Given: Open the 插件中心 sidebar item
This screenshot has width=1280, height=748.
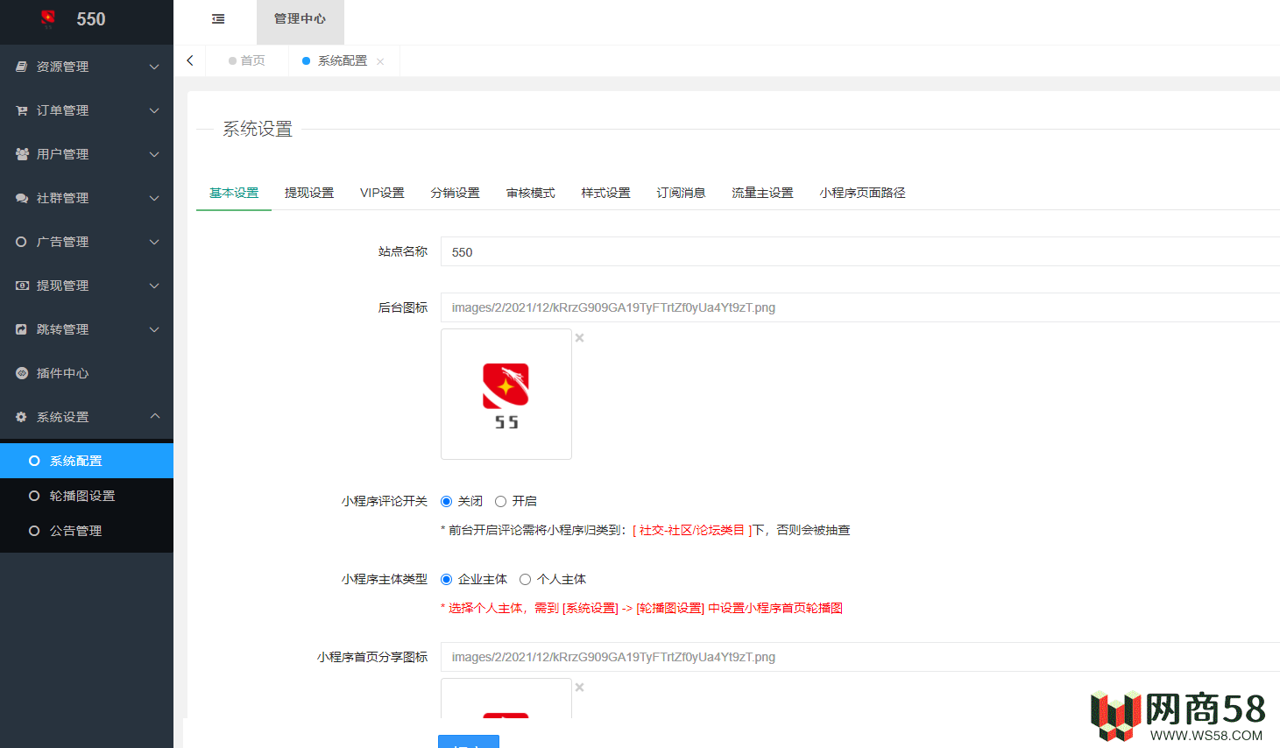Looking at the screenshot, I should click(87, 373).
